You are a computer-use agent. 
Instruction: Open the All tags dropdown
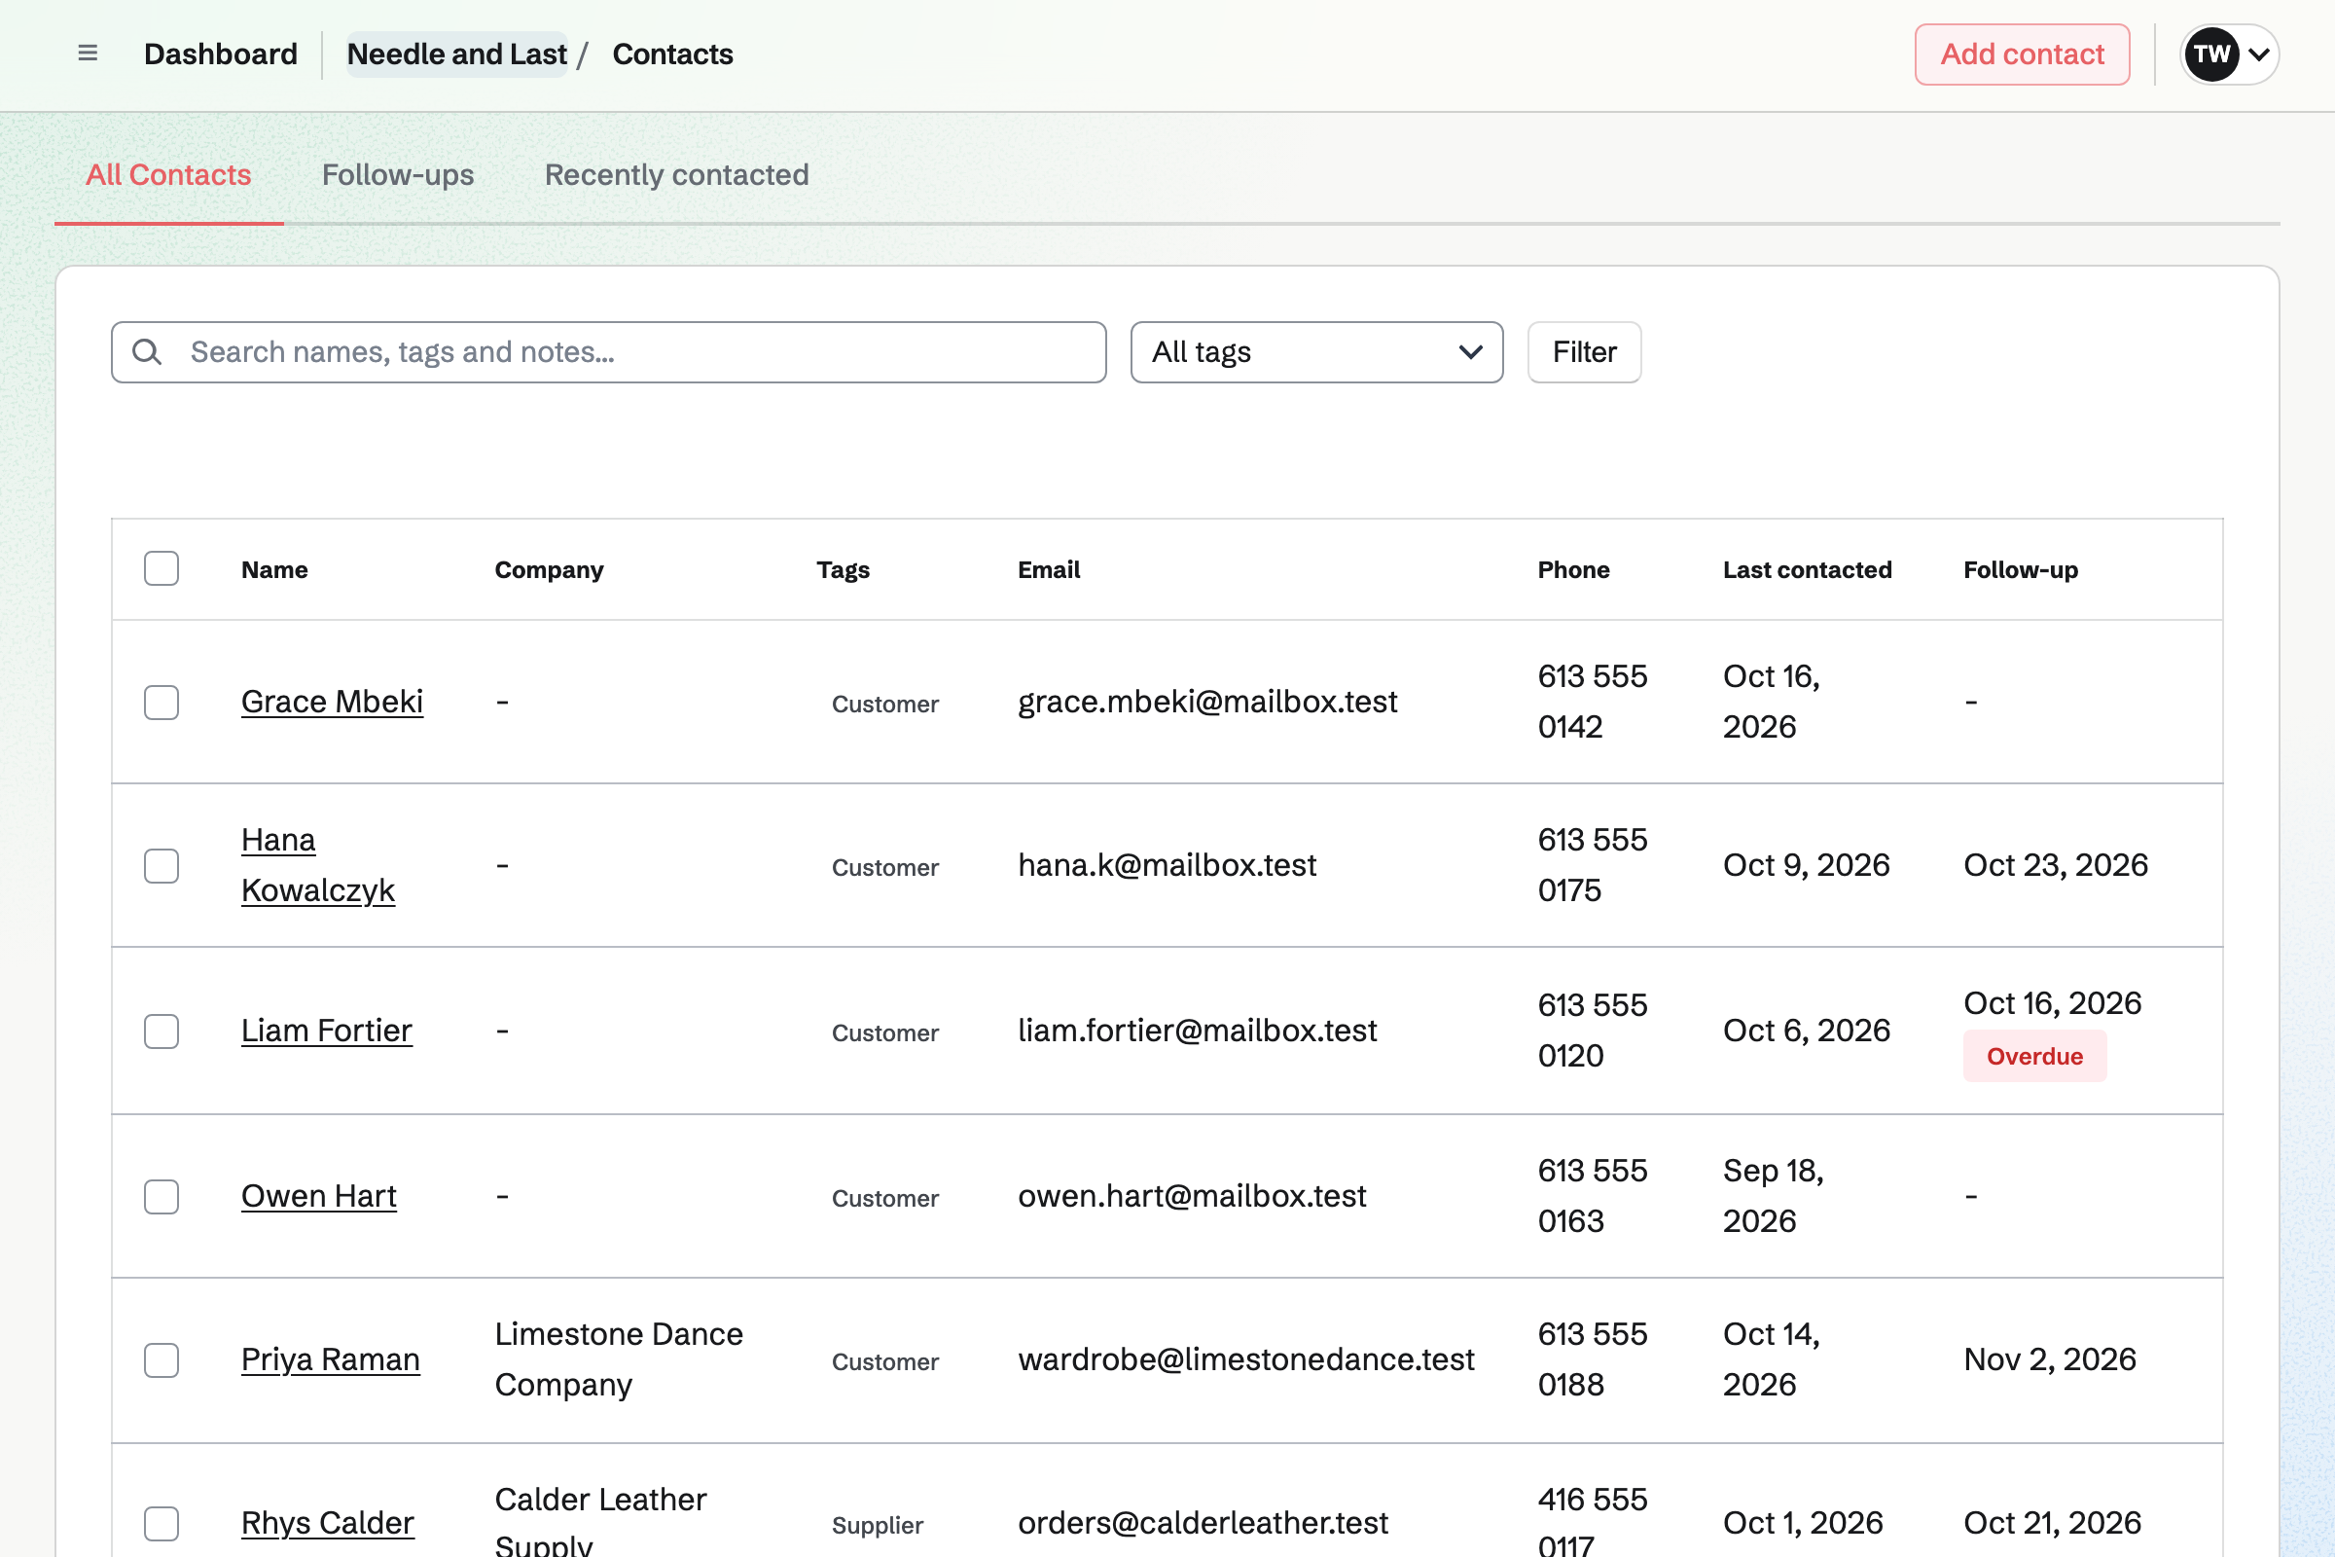[x=1316, y=351]
